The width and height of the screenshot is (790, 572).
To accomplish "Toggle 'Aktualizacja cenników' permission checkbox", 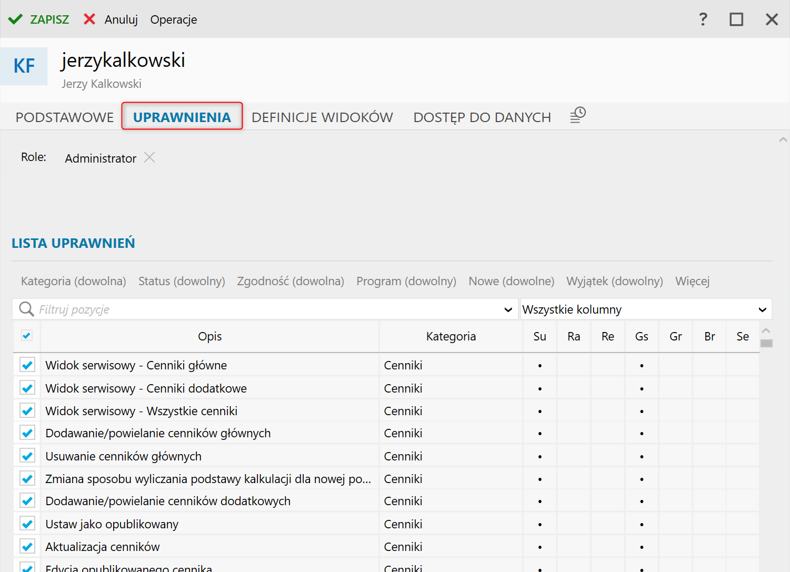I will coord(27,546).
